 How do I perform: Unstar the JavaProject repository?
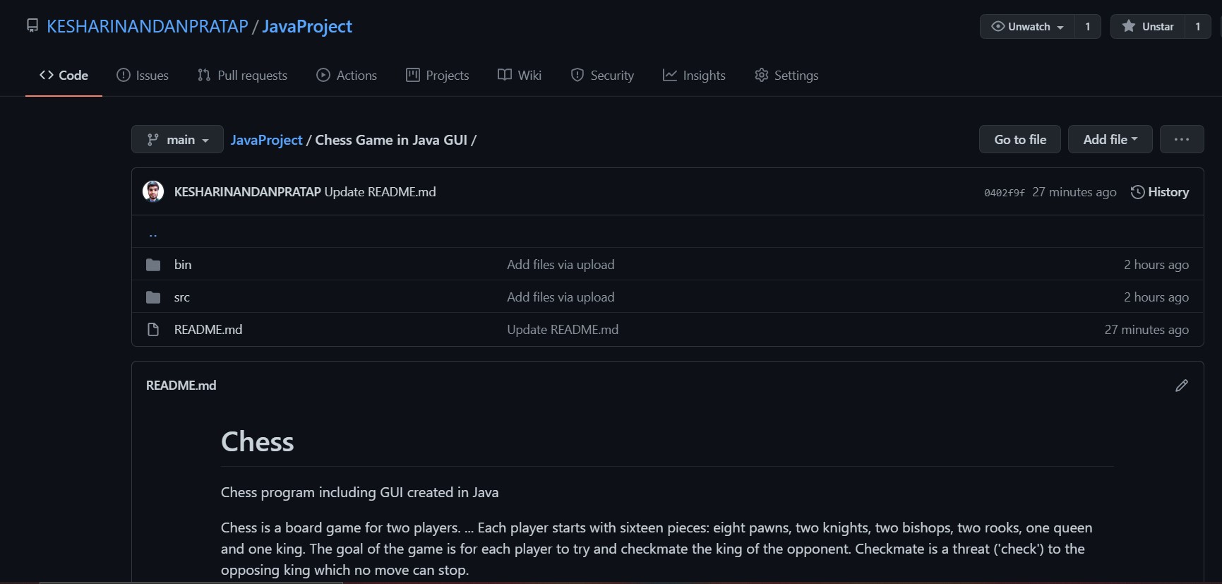pos(1148,27)
